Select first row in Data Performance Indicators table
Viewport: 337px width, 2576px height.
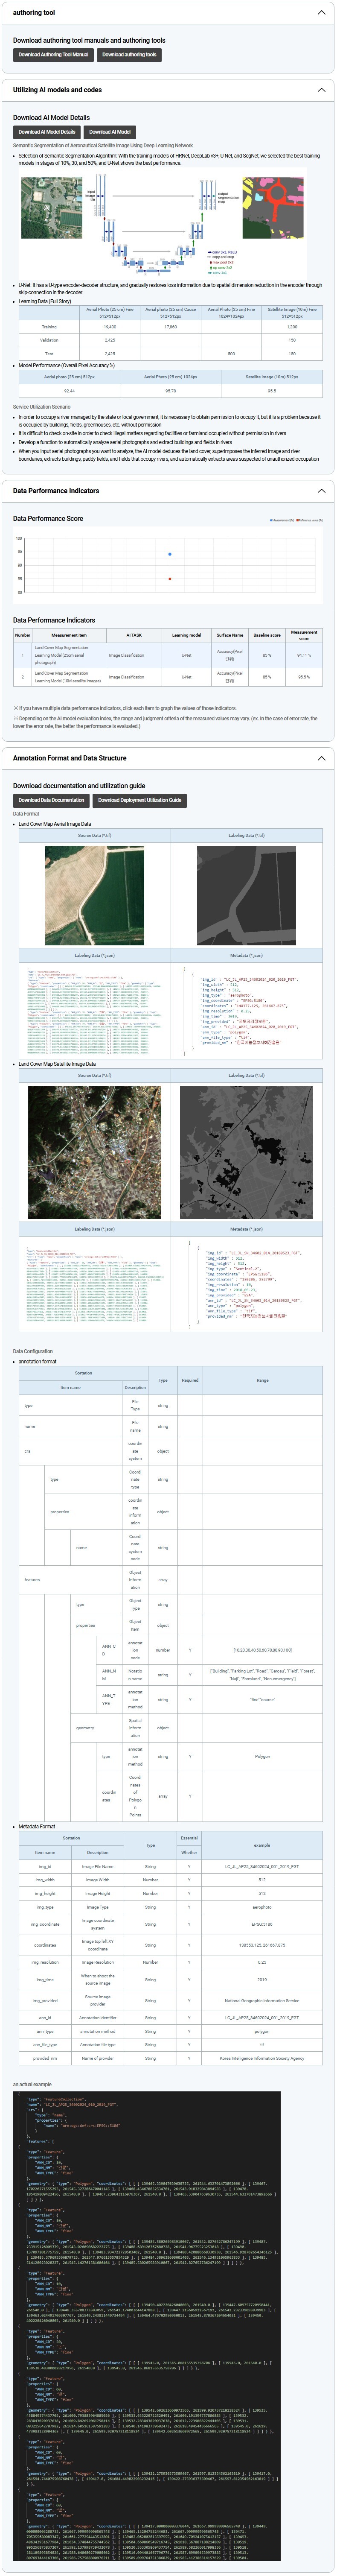pyautogui.click(x=168, y=655)
